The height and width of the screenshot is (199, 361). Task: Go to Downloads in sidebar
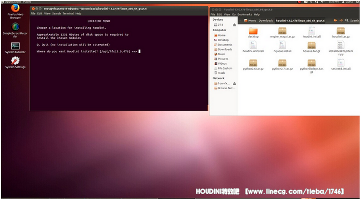pos(223,49)
